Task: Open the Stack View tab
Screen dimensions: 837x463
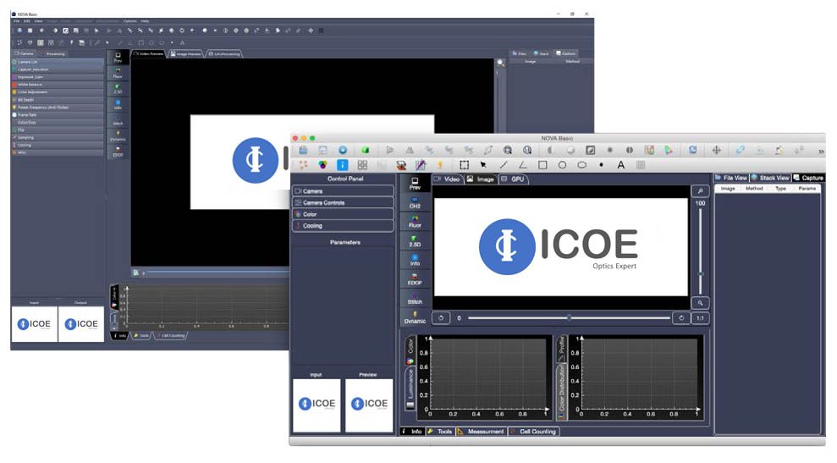Action: (770, 178)
